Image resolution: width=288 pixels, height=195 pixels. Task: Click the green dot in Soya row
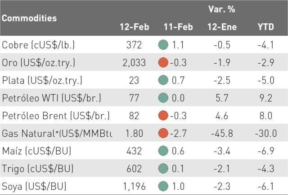[163, 186]
